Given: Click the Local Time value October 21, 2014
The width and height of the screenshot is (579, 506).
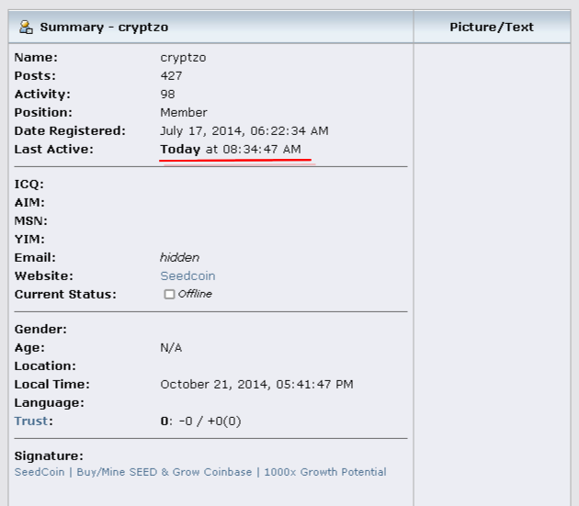Looking at the screenshot, I should (x=256, y=385).
